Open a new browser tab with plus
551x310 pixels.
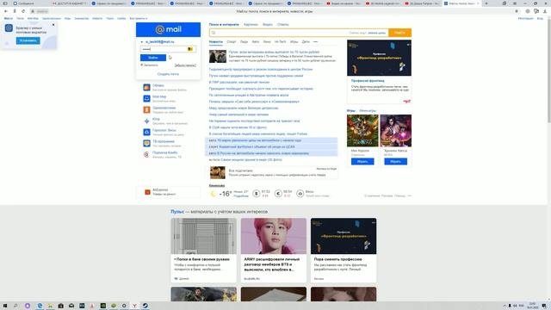[486, 3]
